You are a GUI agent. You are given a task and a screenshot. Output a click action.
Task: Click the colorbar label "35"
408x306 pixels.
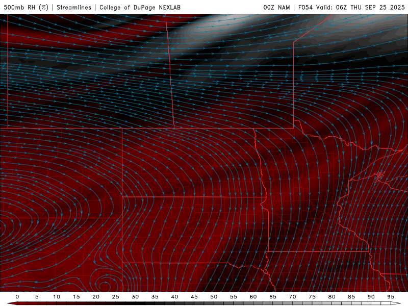(155, 297)
